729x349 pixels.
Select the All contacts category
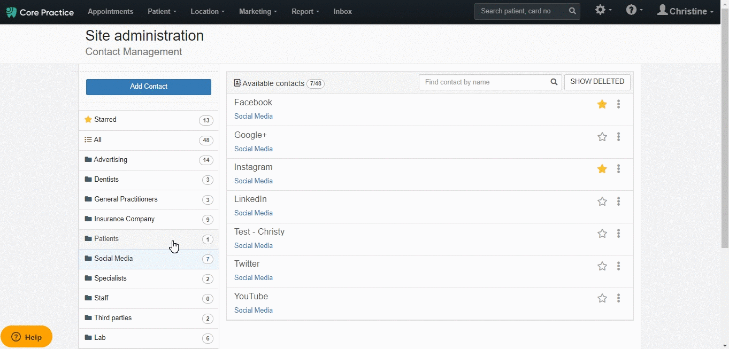pos(149,141)
